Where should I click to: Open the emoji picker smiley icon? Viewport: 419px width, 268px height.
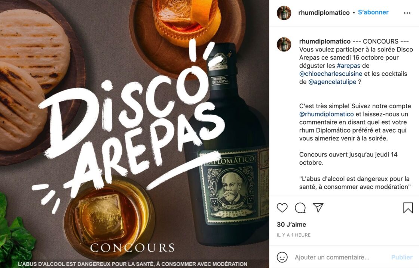[282, 257]
